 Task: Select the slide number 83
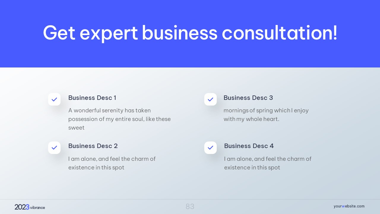point(190,207)
